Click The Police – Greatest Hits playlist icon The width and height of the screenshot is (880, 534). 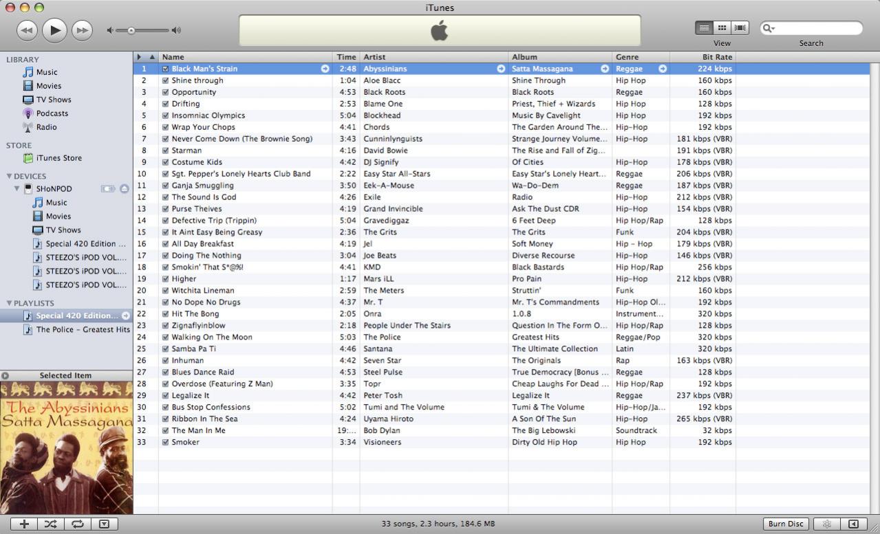tap(28, 329)
